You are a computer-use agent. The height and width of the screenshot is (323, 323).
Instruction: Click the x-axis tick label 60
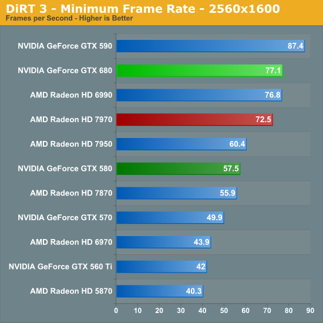pyautogui.click(x=245, y=311)
